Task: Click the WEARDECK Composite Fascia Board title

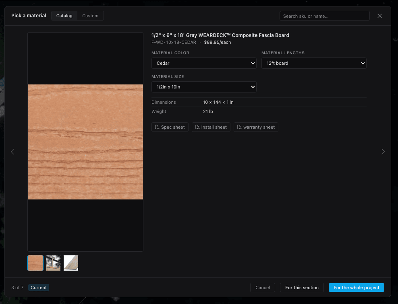Action: click(x=220, y=35)
